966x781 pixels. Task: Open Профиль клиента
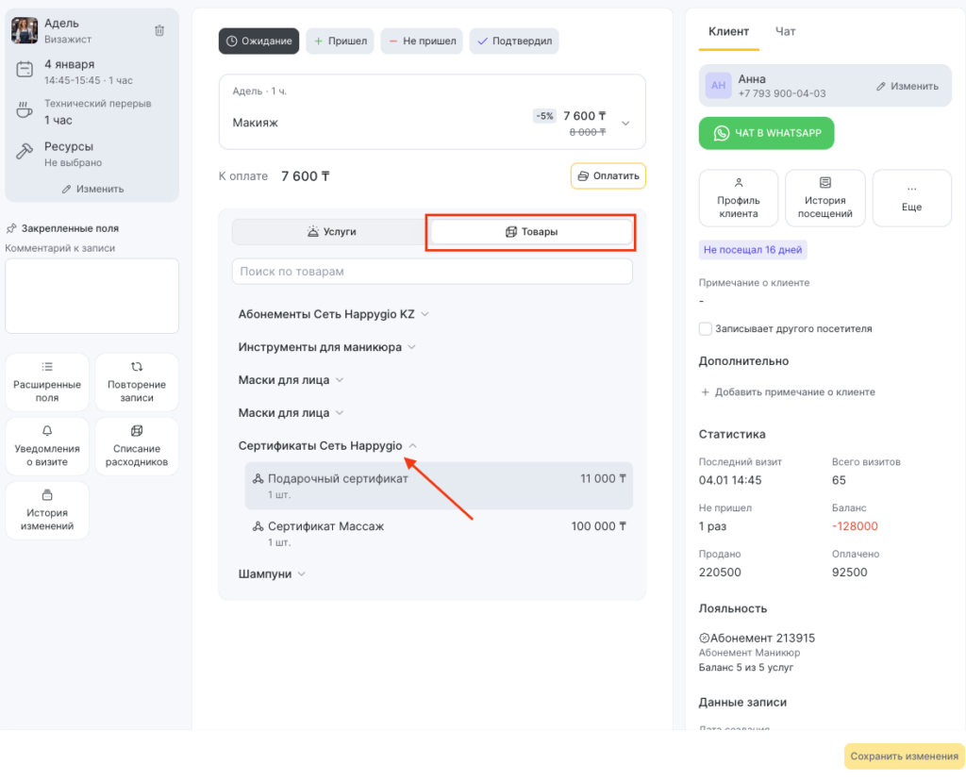pyautogui.click(x=738, y=198)
